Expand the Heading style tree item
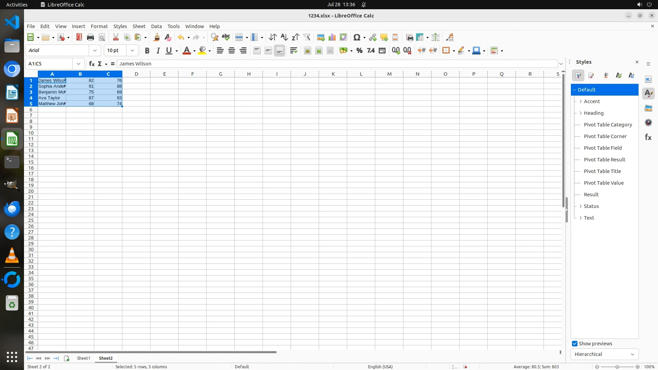Image resolution: width=658 pixels, height=370 pixels. pyautogui.click(x=581, y=113)
